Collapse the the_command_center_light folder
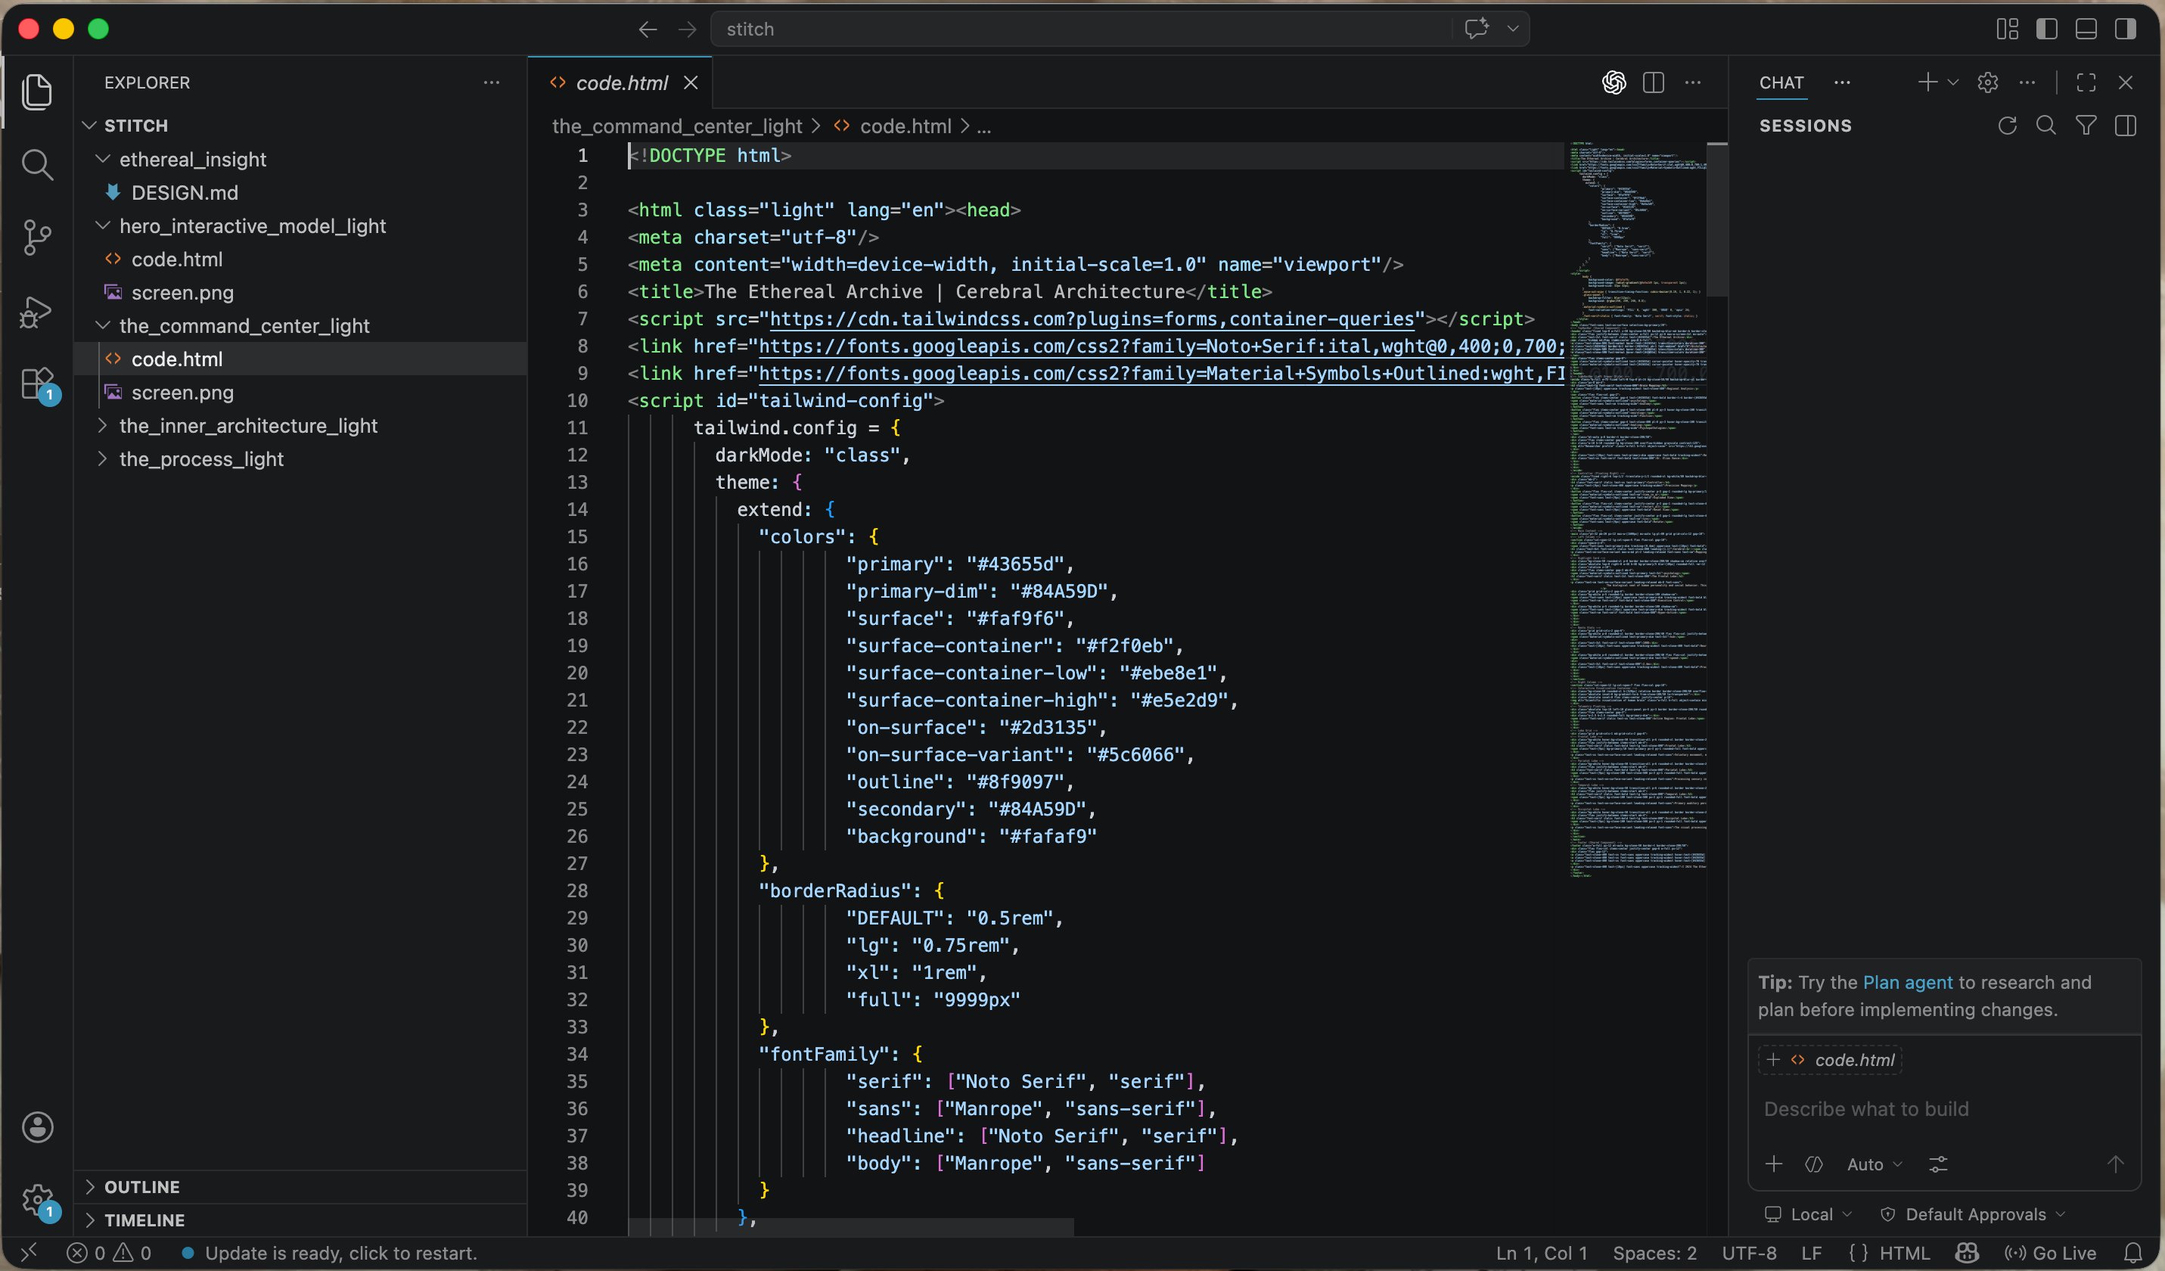Viewport: 2165px width, 1271px height. pos(102,326)
